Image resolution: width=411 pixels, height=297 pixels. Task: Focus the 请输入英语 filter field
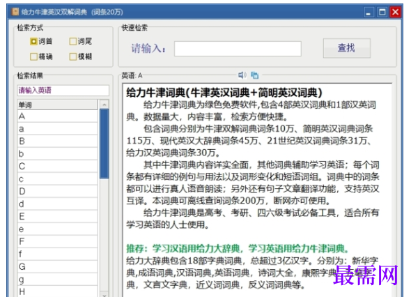(x=63, y=91)
